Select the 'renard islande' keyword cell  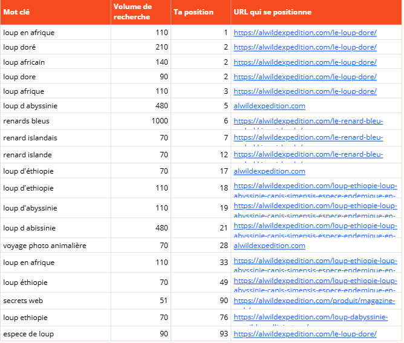click(x=56, y=155)
